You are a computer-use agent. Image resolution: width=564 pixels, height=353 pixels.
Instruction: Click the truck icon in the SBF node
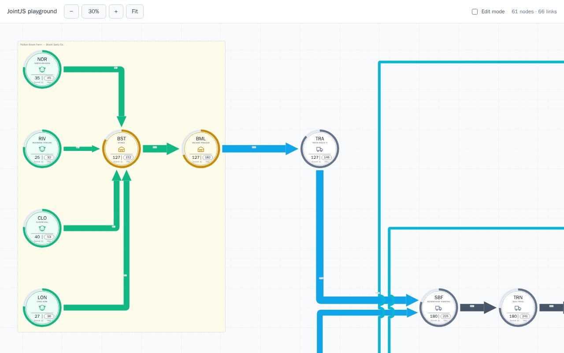pos(439,308)
